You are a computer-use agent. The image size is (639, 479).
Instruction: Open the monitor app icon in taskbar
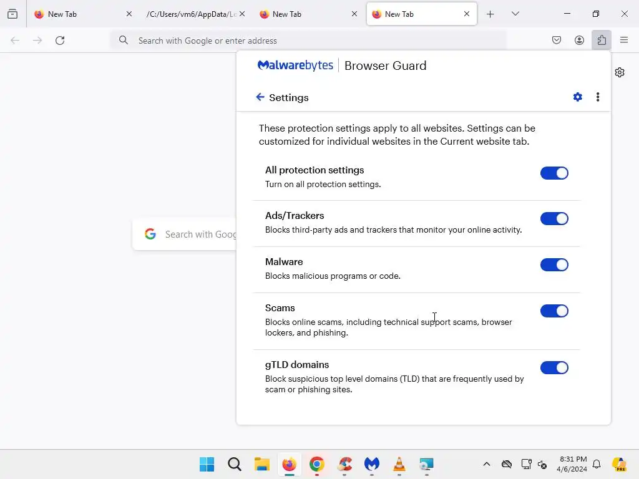[x=427, y=464]
